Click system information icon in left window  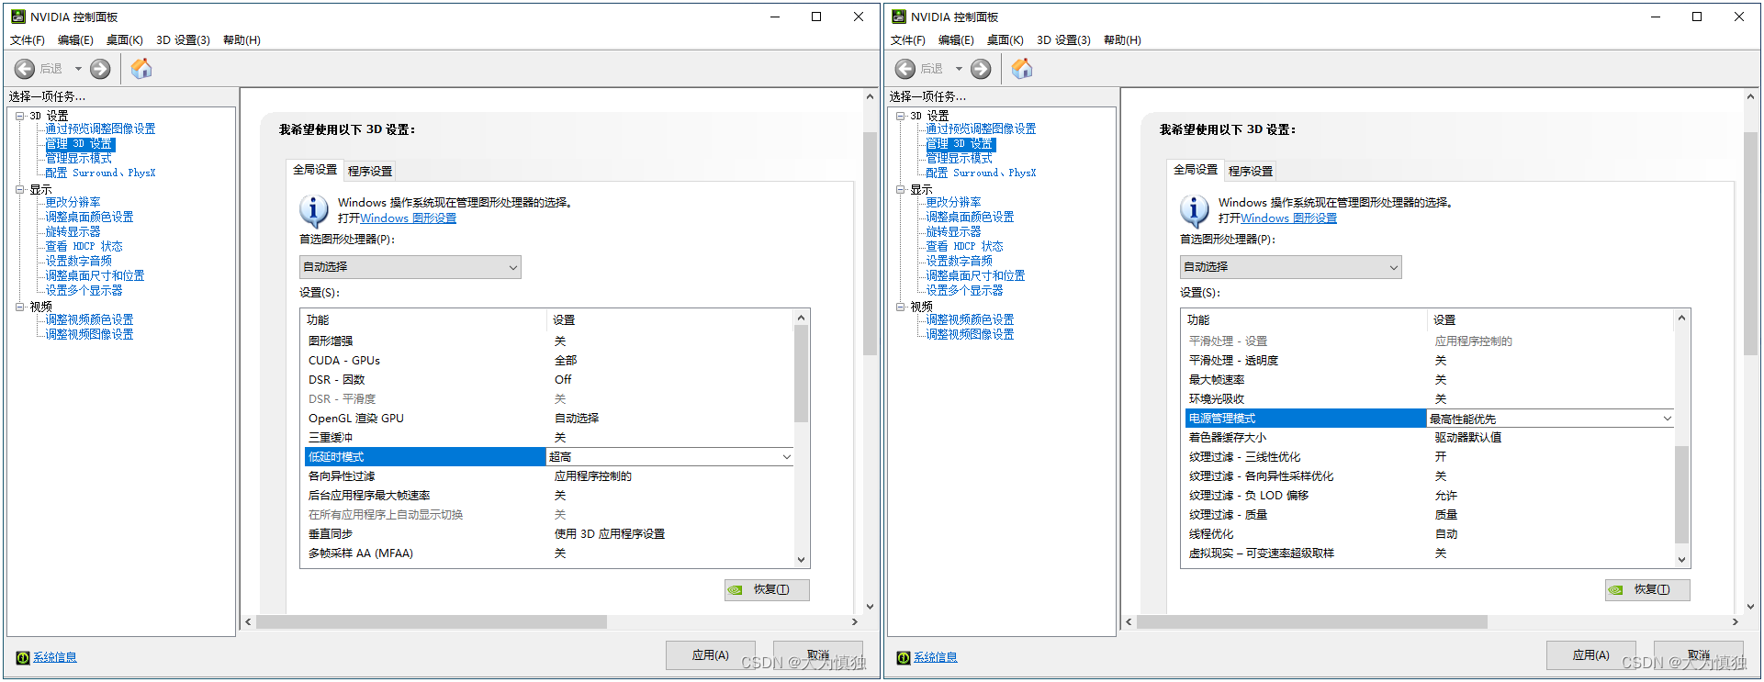click(23, 658)
